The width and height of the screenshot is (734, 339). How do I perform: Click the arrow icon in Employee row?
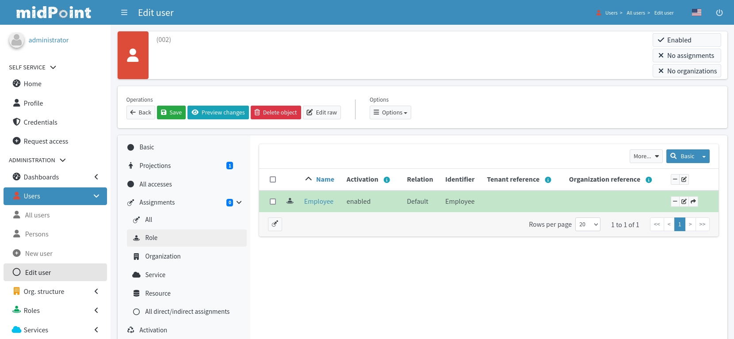point(693,202)
